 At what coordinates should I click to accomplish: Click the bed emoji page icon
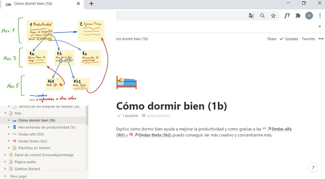click(126, 82)
